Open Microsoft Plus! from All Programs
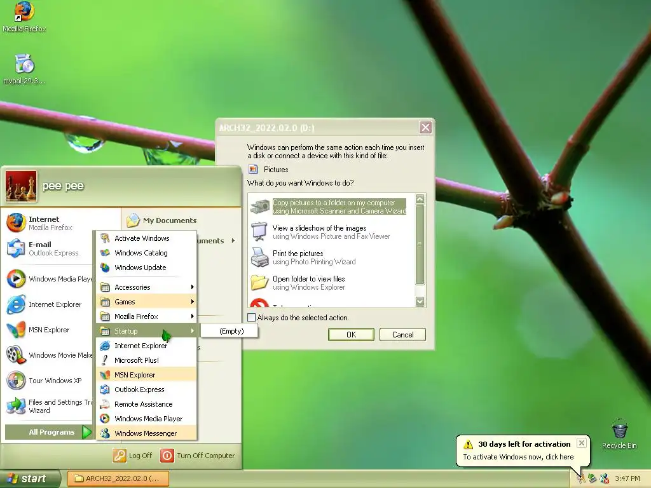This screenshot has width=651, height=488. point(147,360)
